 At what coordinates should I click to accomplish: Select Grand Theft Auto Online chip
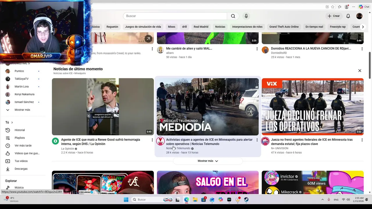[x=284, y=27]
